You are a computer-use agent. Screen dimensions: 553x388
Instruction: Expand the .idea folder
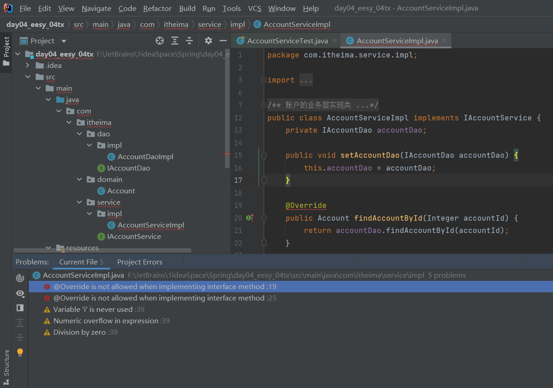pos(28,65)
